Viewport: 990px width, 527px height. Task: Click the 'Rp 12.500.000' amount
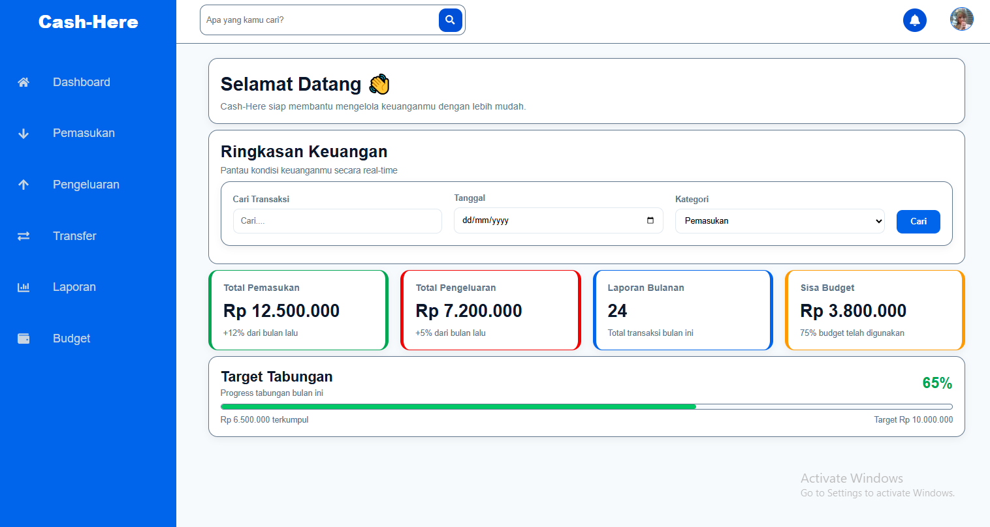[281, 311]
